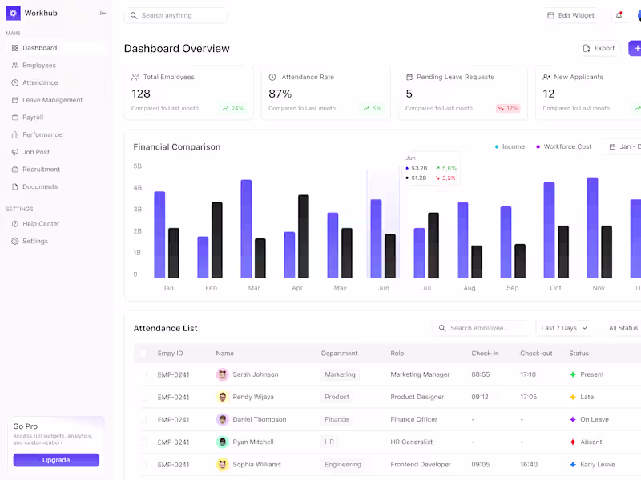Click the Search employee input field
641x480 pixels.
click(x=481, y=328)
